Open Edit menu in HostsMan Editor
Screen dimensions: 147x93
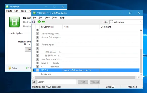[40, 18]
